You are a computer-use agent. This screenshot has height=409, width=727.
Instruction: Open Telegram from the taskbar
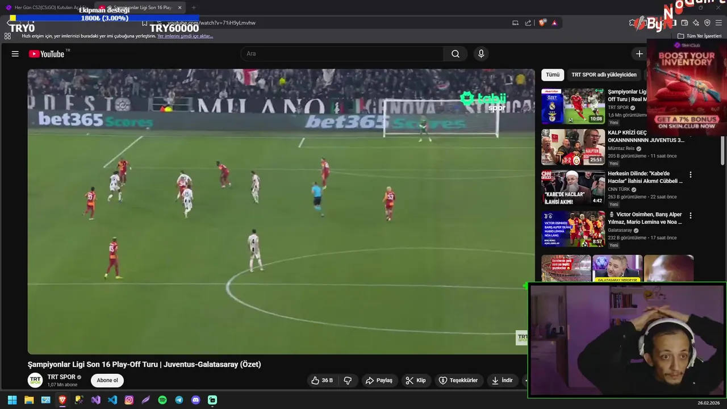click(179, 400)
